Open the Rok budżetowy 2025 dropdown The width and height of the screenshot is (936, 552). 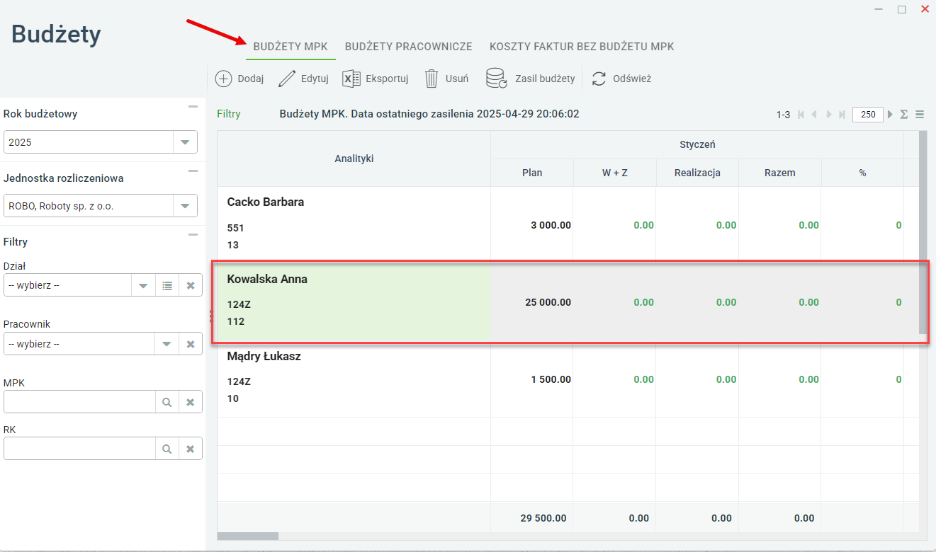(x=185, y=142)
